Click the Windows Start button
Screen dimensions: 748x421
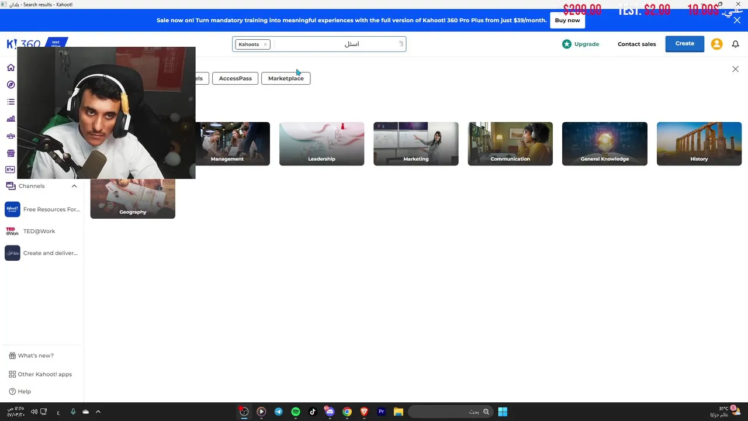coord(503,412)
